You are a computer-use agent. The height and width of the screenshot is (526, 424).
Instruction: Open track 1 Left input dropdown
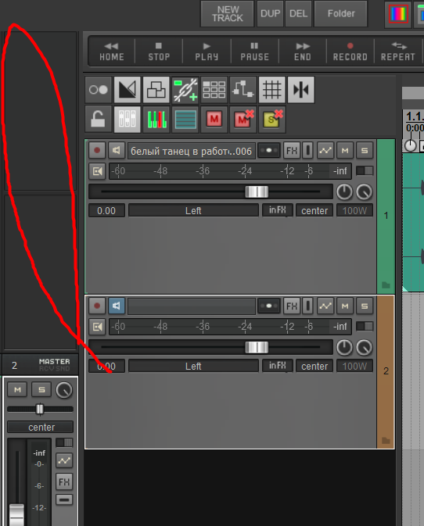[x=193, y=211]
